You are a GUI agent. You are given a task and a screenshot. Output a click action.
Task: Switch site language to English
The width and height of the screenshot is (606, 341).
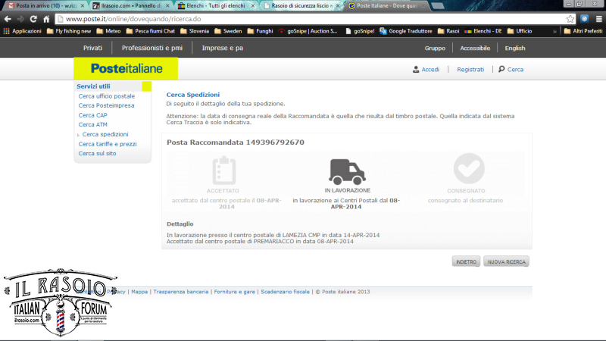[515, 48]
